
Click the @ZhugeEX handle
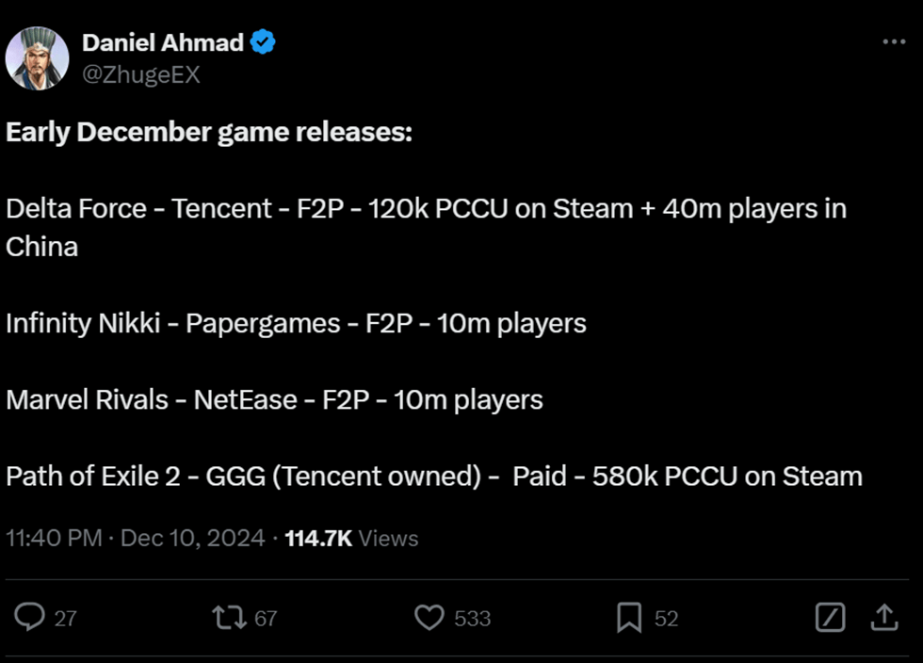[x=141, y=75]
